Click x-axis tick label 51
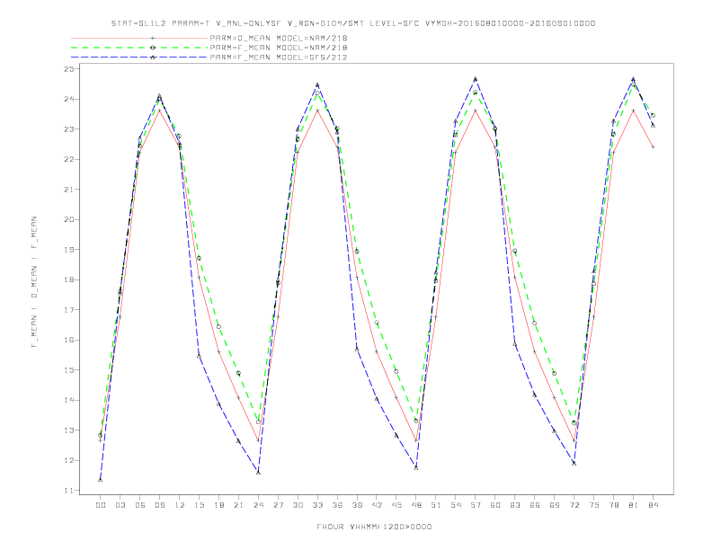712x550 pixels. [x=436, y=505]
